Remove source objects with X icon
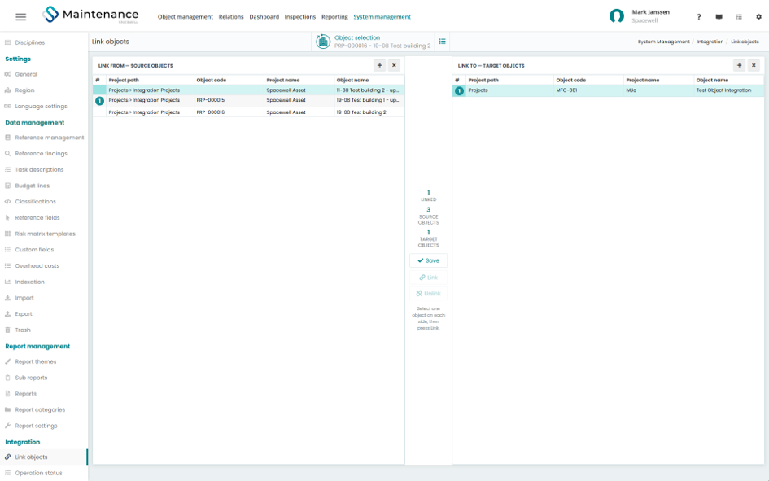This screenshot has width=769, height=481. point(394,65)
